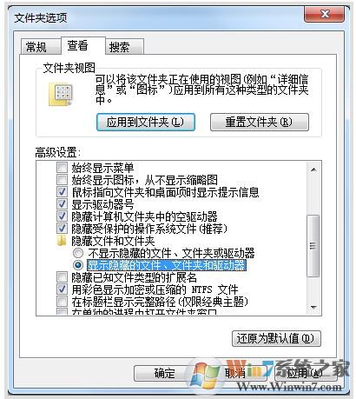Close the 文件夹选项 dialog with X
Image resolution: width=356 pixels, height=399 pixels.
pos(324,14)
